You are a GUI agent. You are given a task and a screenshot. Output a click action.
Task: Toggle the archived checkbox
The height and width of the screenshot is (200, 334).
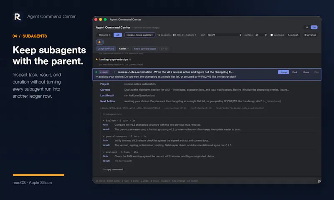(272, 35)
